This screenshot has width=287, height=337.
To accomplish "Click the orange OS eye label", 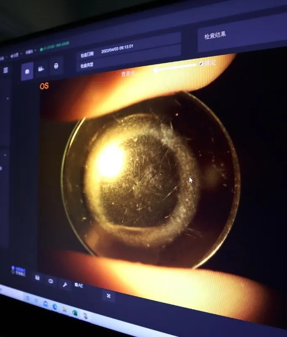I will point(44,86).
